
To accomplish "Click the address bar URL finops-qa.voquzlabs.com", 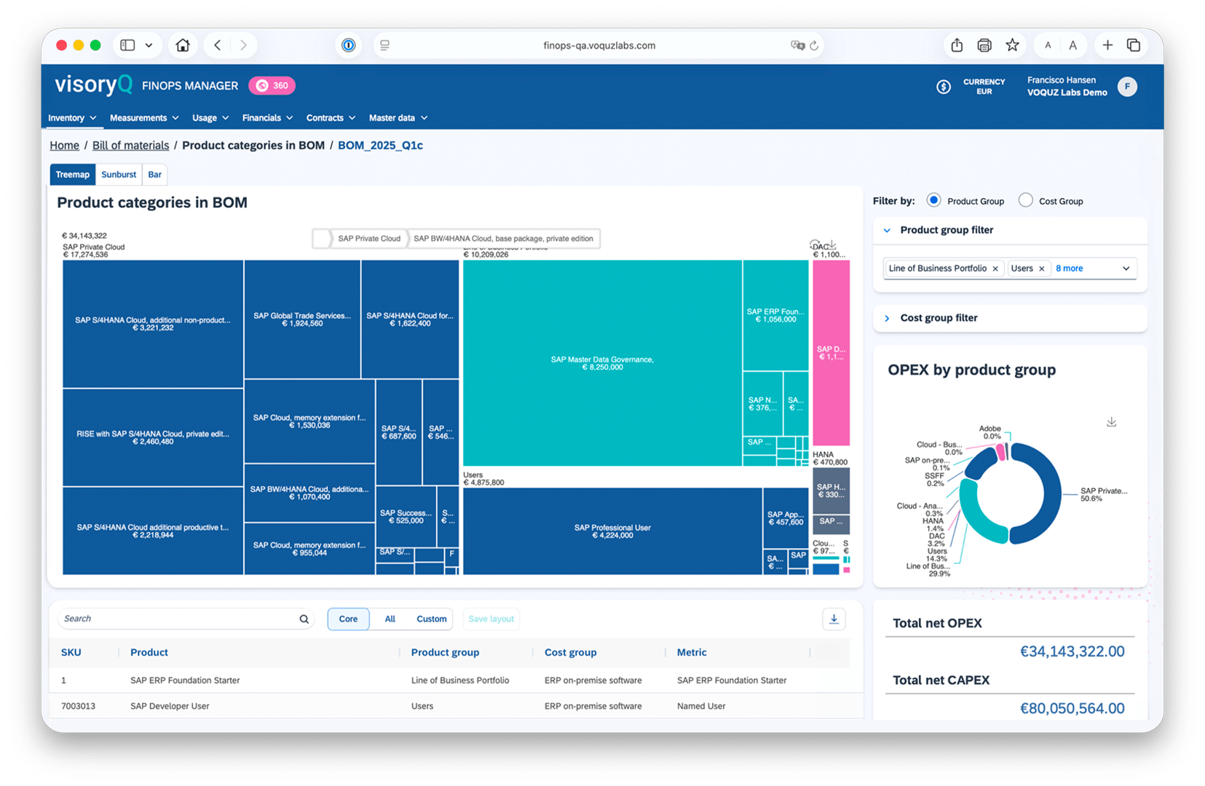I will [599, 45].
